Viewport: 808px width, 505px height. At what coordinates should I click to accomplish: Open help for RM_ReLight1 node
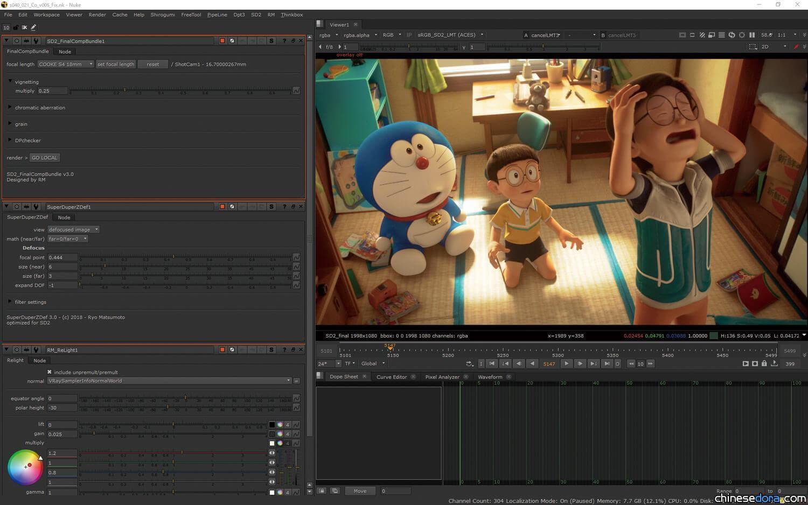pyautogui.click(x=284, y=350)
